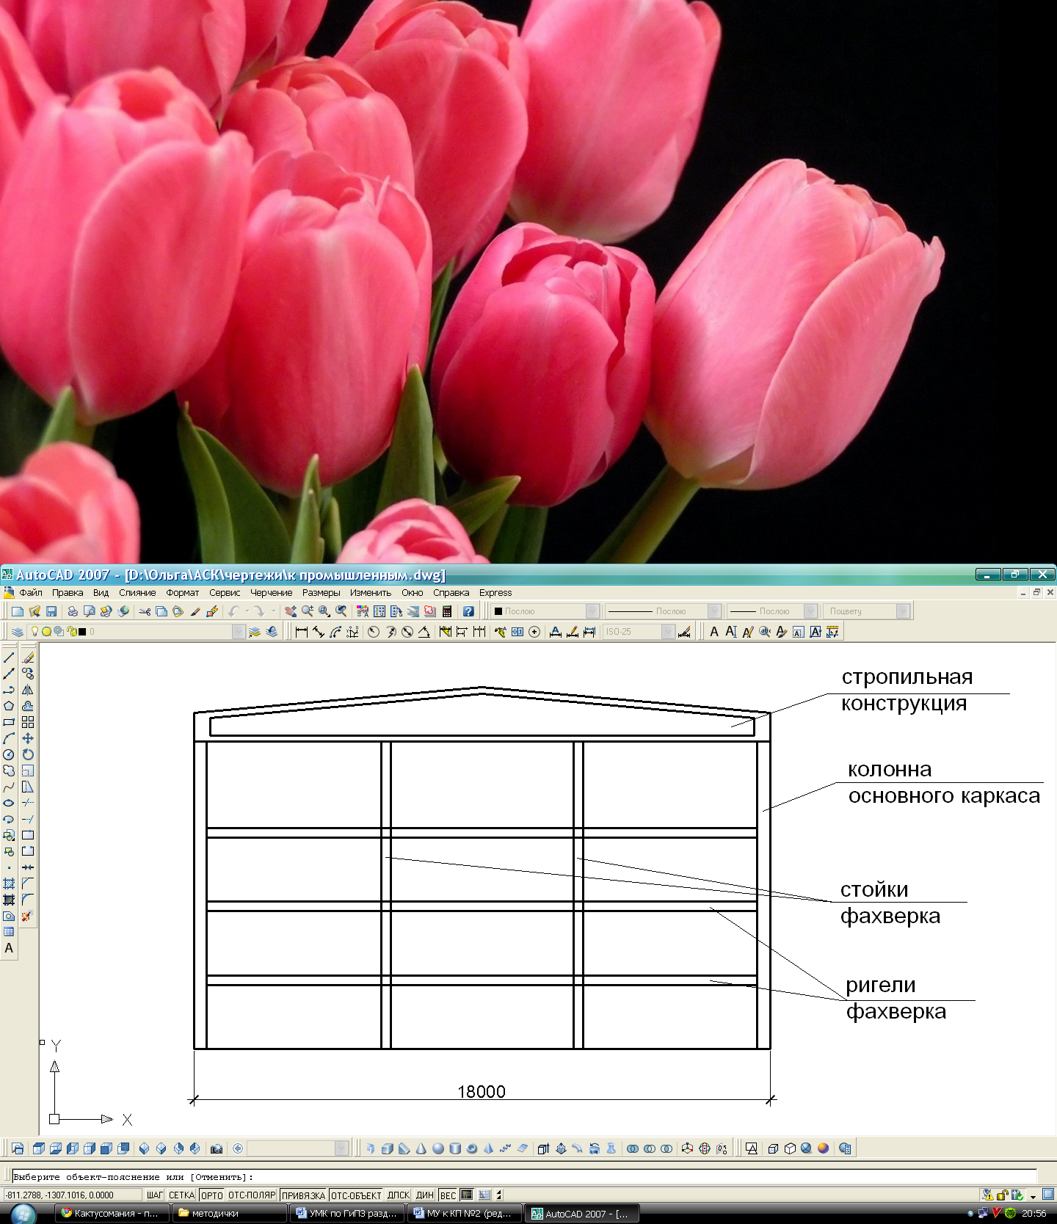Click the Match Properties brush icon
1057x1224 pixels.
point(195,611)
